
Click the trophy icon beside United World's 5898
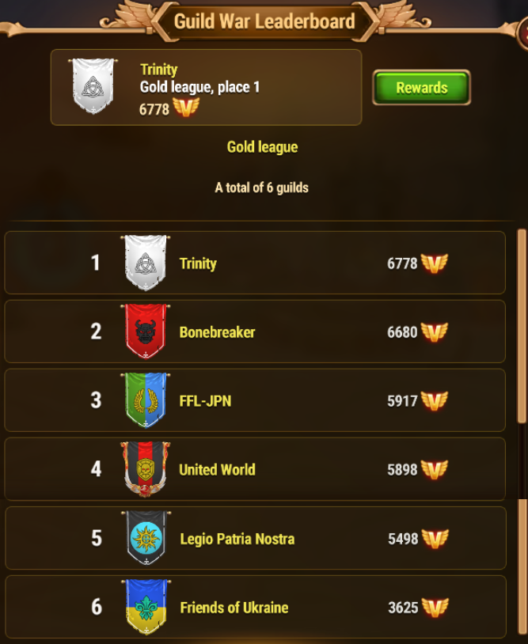point(435,469)
